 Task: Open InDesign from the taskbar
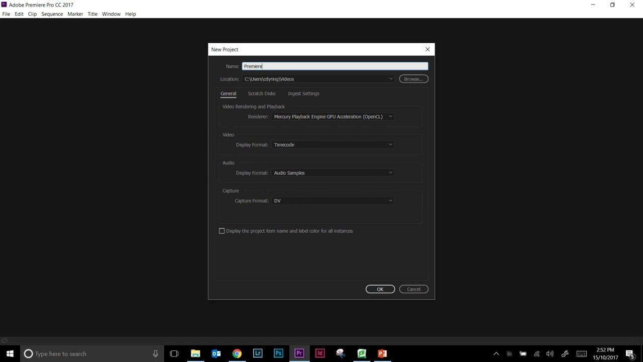coord(320,353)
